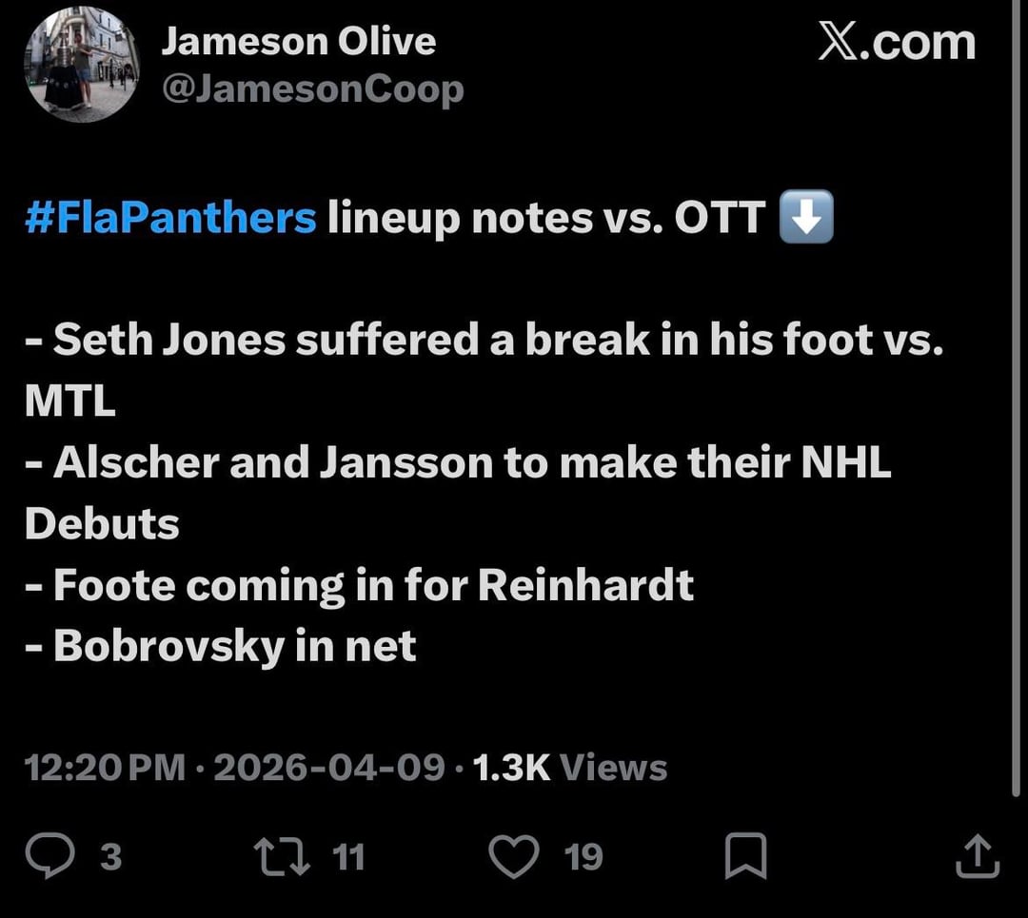The height and width of the screenshot is (918, 1028).
Task: Click the like count of 19
Action: [x=583, y=857]
